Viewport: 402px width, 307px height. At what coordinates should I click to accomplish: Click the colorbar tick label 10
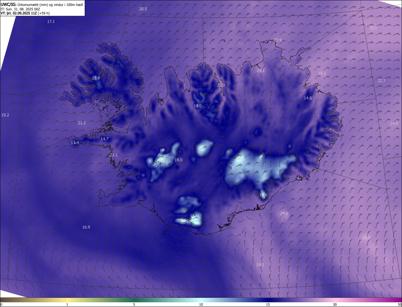[201, 304]
